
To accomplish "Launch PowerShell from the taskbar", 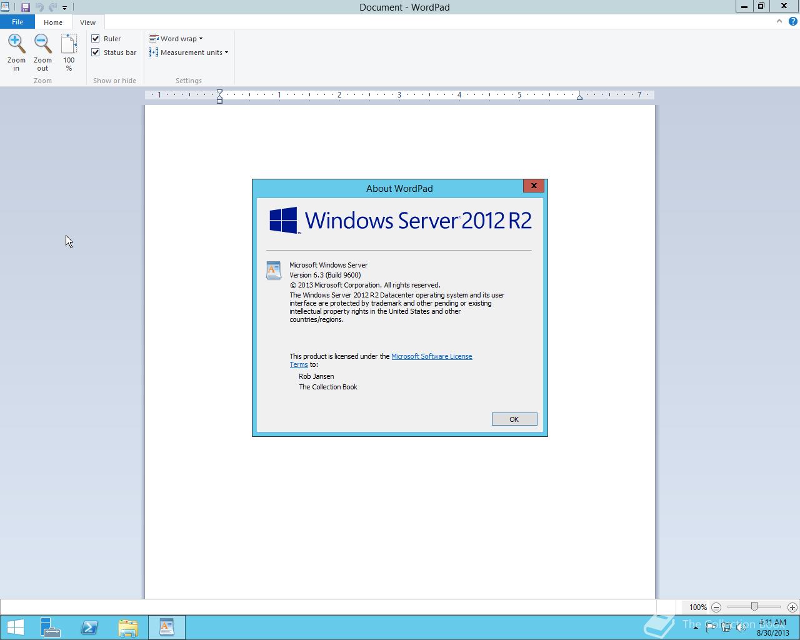I will (89, 627).
